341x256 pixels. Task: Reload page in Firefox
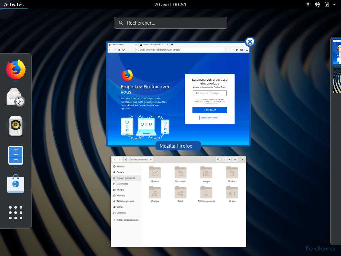coord(119,50)
